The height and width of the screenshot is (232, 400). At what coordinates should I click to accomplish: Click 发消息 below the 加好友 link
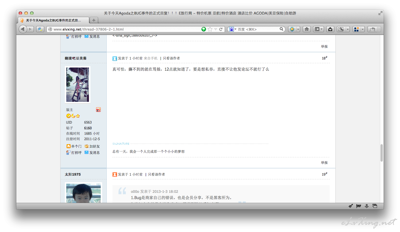click(x=92, y=152)
